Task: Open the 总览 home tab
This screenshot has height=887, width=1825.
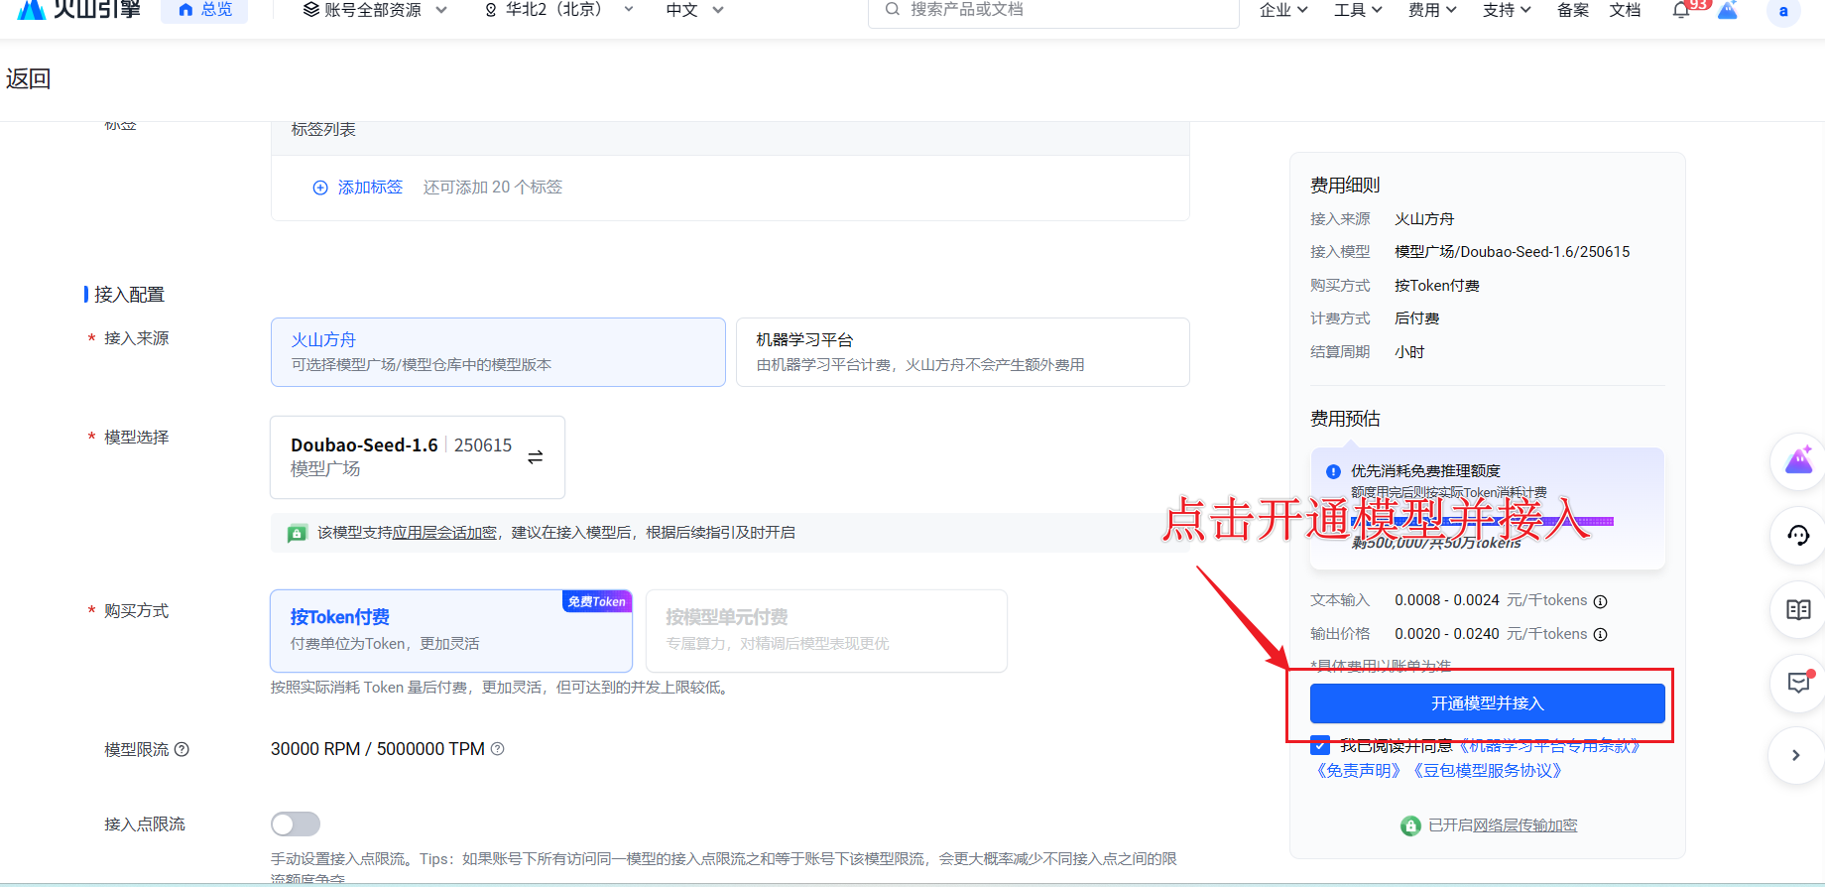Action: (204, 10)
